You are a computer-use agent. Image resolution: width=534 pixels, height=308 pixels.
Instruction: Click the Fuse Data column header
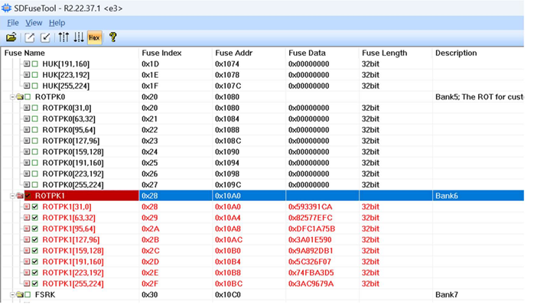[x=307, y=53]
